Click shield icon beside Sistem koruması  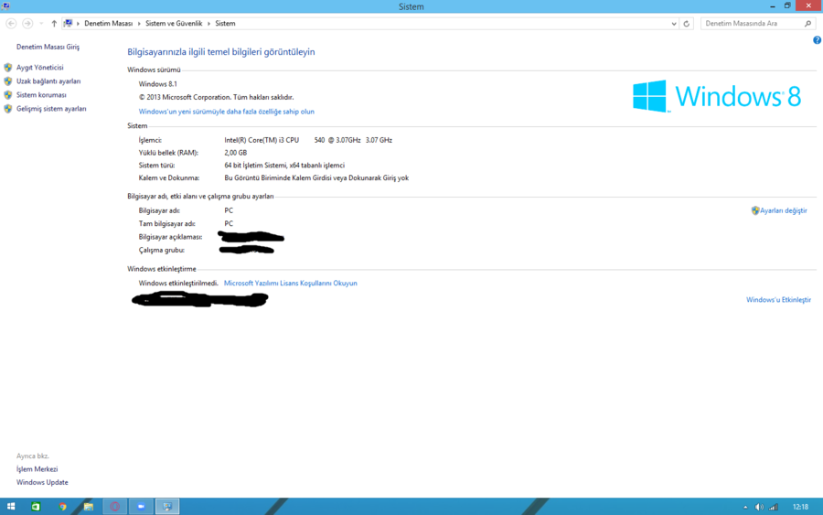(8, 94)
